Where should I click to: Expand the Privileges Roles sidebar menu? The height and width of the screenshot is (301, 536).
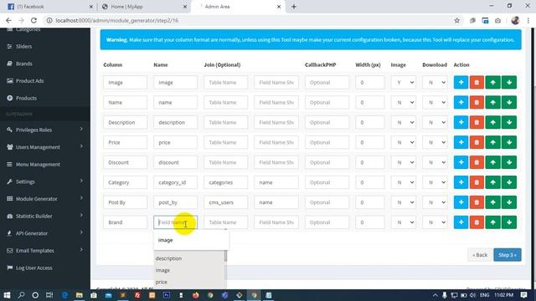pyautogui.click(x=45, y=130)
